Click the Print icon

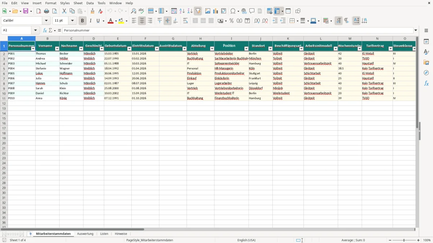point(47,11)
